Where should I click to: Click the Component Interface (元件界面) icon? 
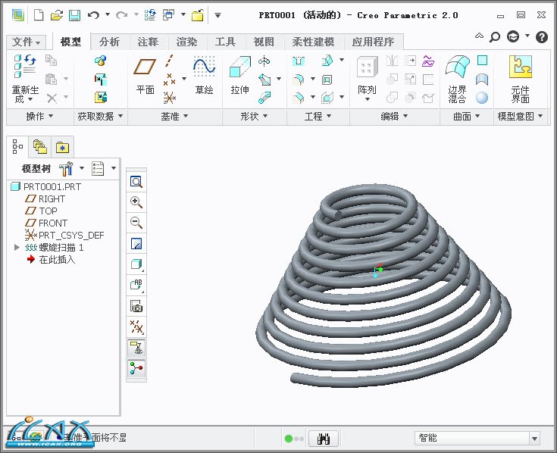520,77
